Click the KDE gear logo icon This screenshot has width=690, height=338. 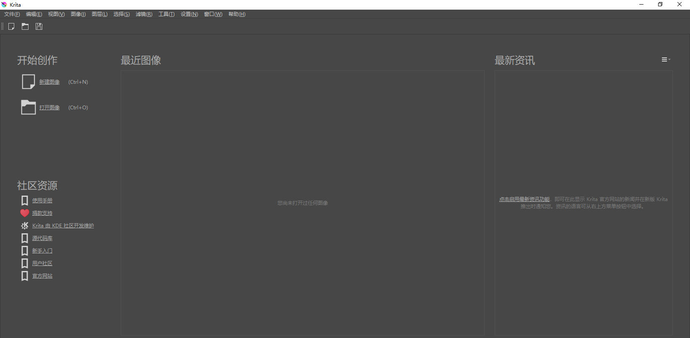(x=25, y=226)
